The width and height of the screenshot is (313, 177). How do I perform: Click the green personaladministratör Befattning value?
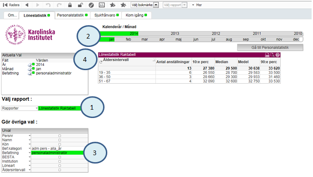click(x=57, y=153)
